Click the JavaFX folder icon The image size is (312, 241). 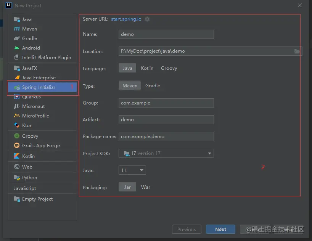coord(17,68)
